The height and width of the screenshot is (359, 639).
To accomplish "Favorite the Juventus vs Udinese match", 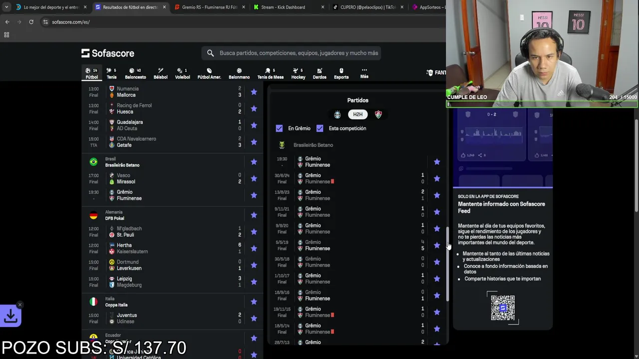I will click(x=254, y=318).
